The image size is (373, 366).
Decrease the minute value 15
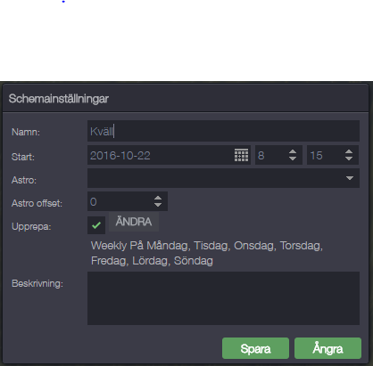349,159
